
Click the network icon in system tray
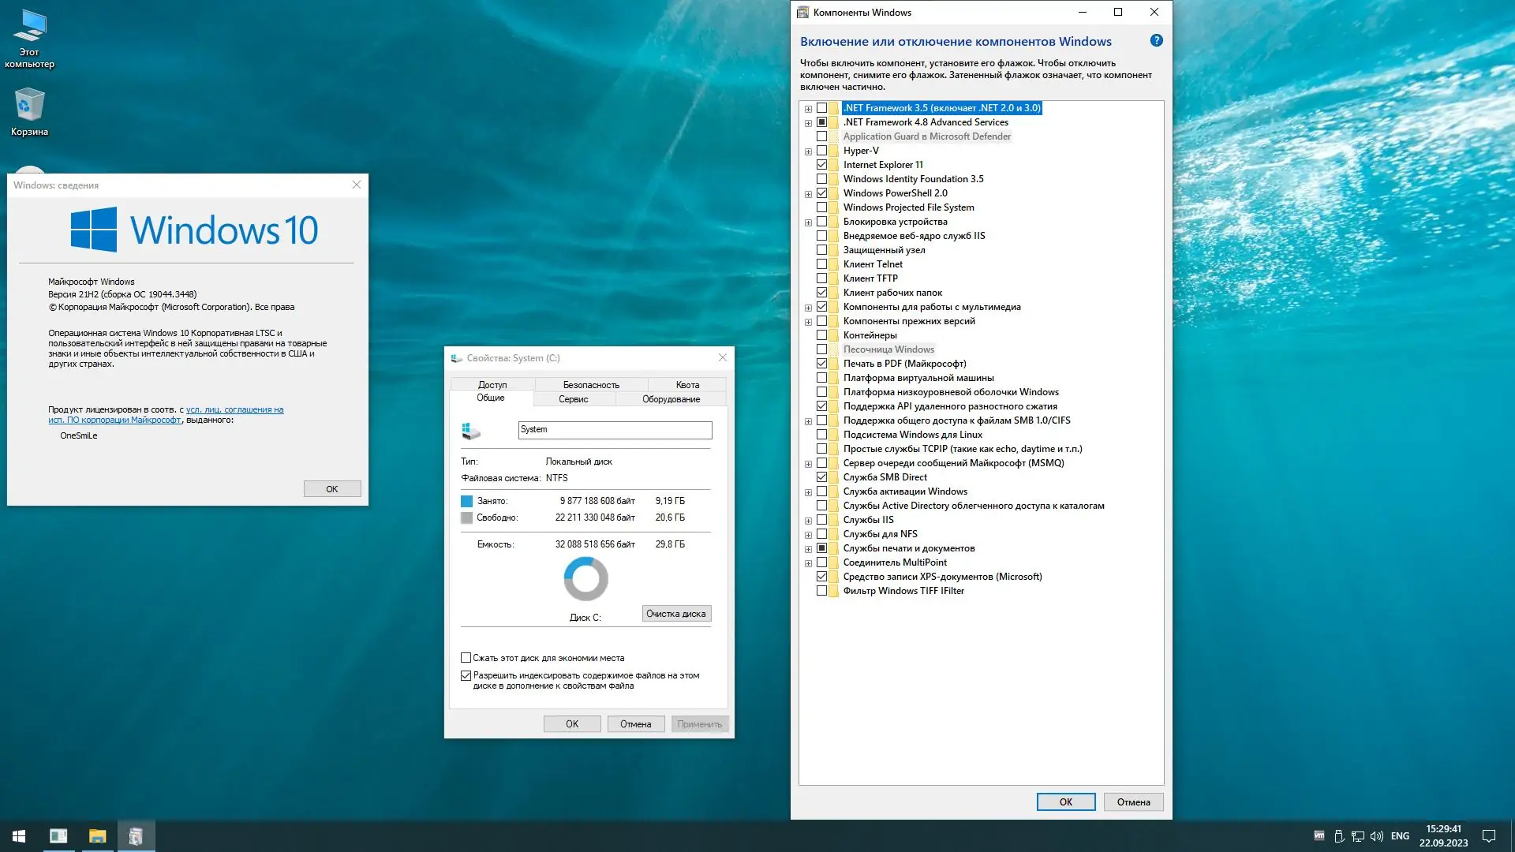(x=1357, y=836)
